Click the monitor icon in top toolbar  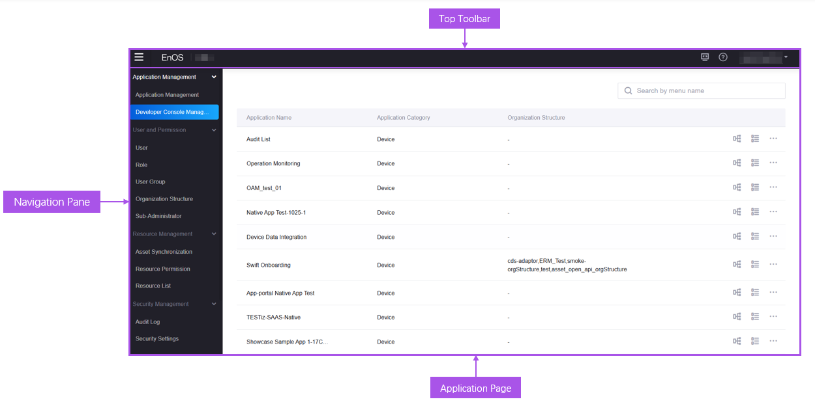click(705, 57)
